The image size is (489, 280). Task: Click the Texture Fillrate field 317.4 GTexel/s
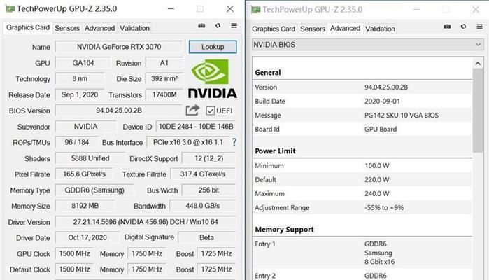pos(203,174)
